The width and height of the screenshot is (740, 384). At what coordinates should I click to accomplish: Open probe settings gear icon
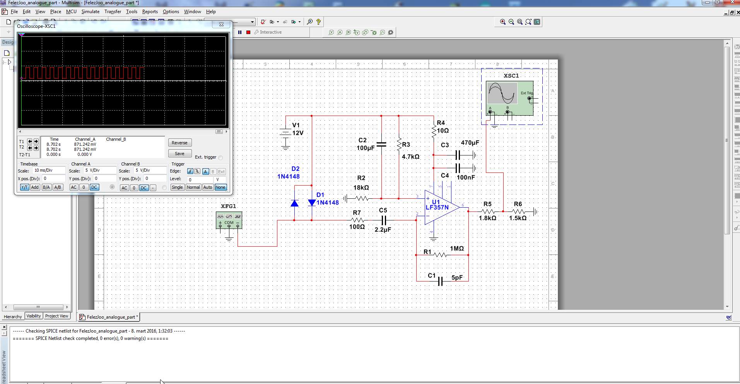tap(391, 32)
